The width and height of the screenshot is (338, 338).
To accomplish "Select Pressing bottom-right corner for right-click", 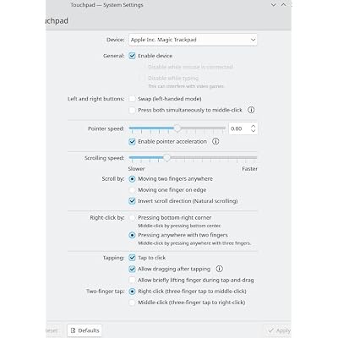I will 132,218.
